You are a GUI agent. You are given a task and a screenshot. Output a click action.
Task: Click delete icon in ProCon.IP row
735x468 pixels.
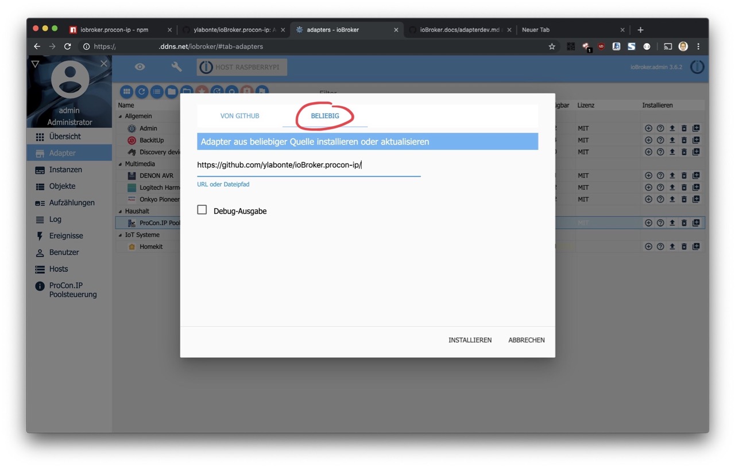(x=684, y=223)
